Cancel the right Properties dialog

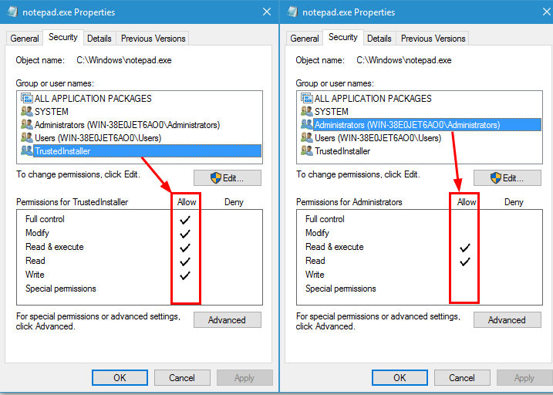(x=462, y=378)
